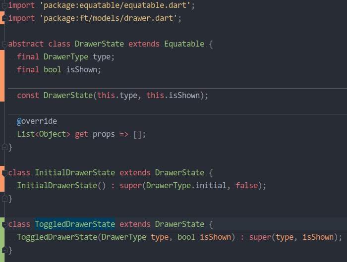The image size is (347, 262).
Task: Click this.type constructor parameter
Action: (x=117, y=95)
